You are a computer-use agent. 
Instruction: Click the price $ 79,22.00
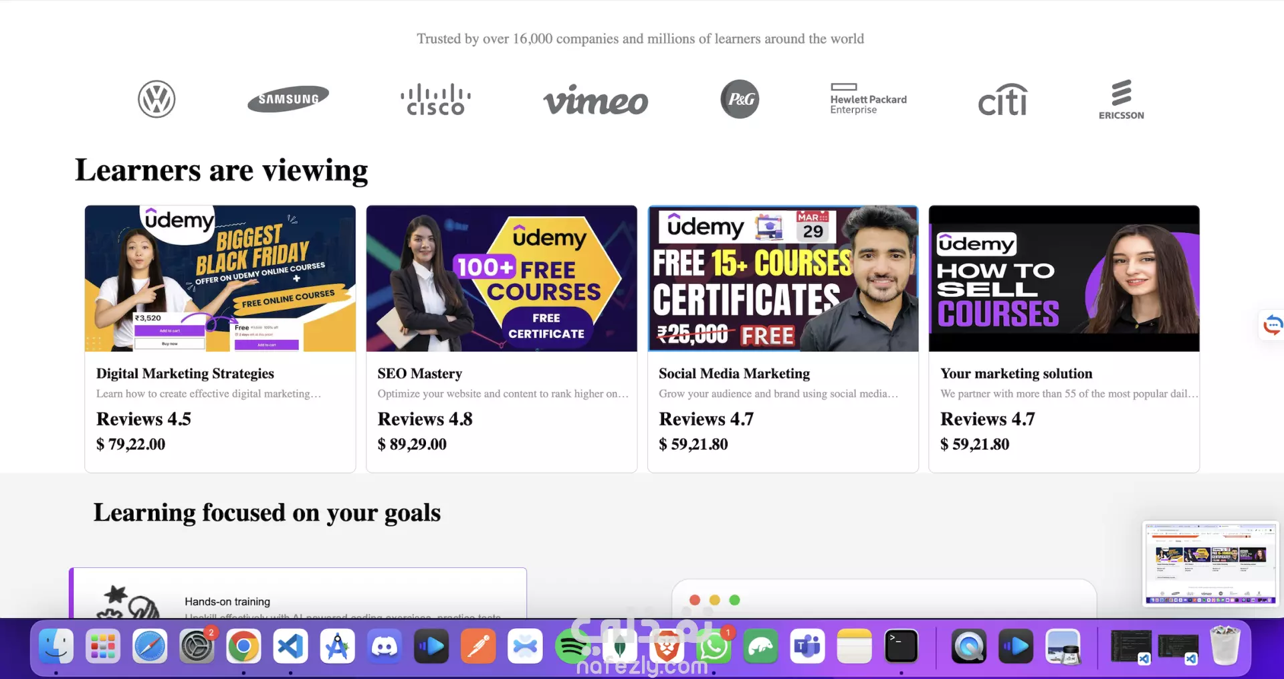pyautogui.click(x=130, y=444)
